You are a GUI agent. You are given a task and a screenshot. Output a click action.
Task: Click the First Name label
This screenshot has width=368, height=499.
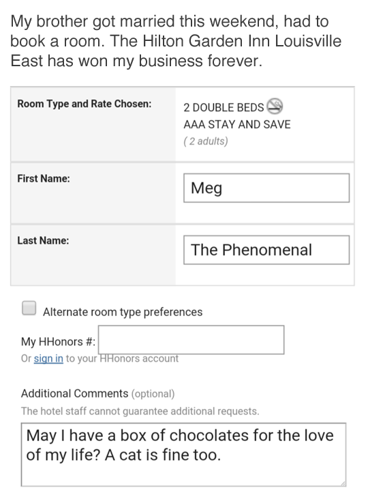[x=44, y=179]
